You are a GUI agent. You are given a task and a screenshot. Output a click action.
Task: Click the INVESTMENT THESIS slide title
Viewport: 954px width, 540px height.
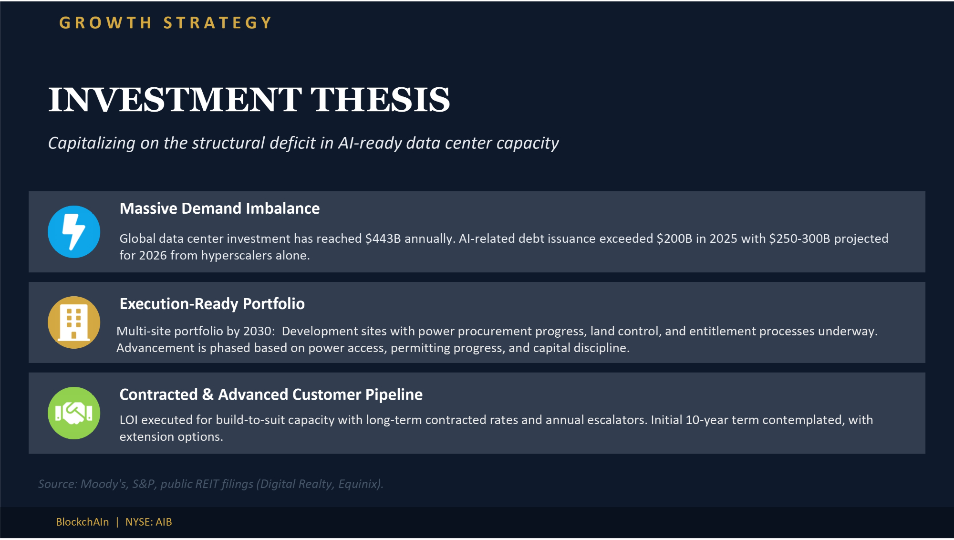click(249, 100)
